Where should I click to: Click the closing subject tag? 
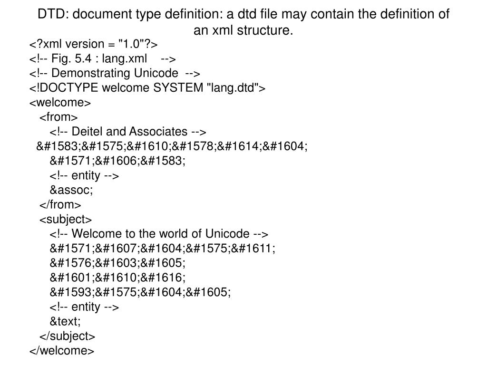coord(67,336)
